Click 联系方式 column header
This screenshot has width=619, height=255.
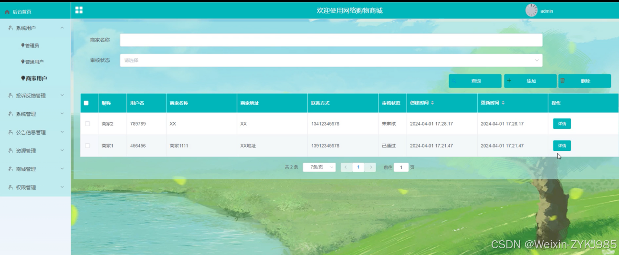point(320,103)
